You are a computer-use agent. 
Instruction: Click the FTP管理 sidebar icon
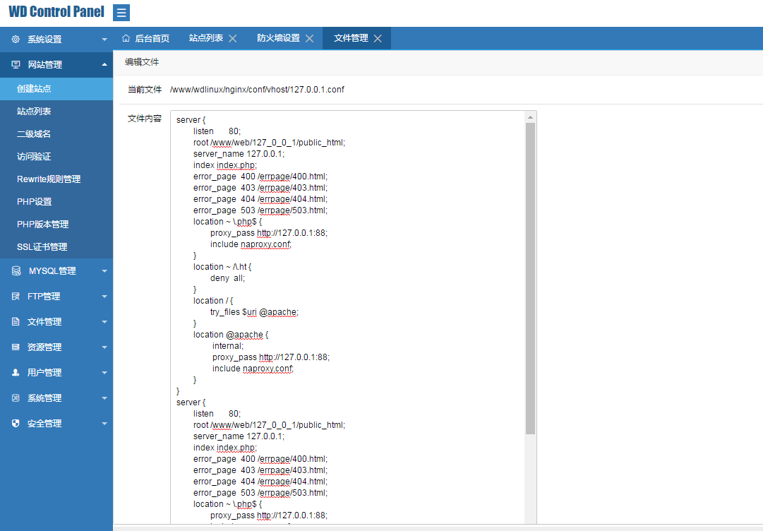tap(16, 297)
